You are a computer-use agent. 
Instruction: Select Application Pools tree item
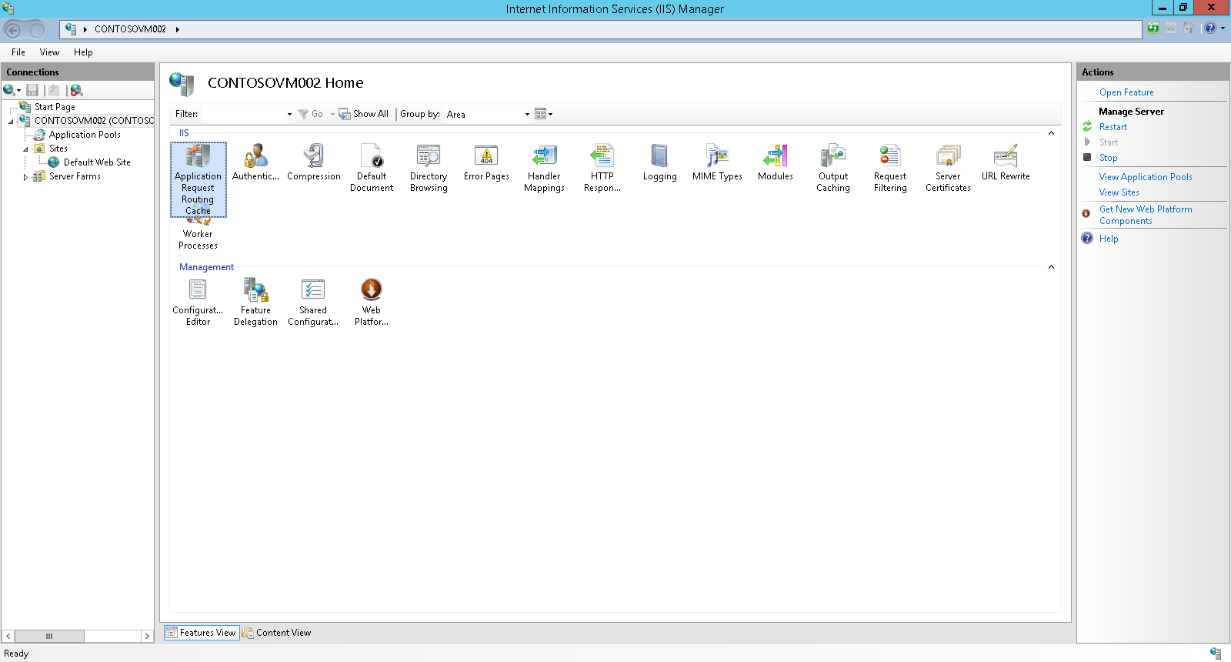point(85,135)
